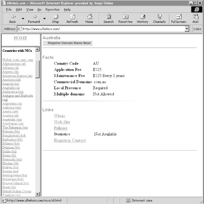
Task: Click the Forward toolbar button
Action: click(34, 19)
